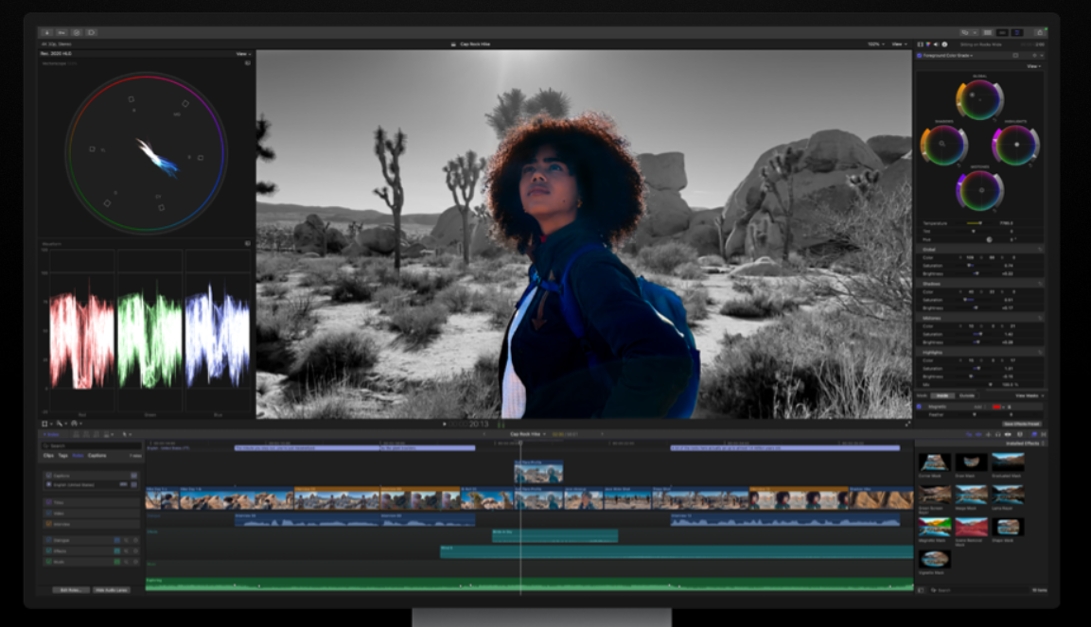Open the Audio inspector speaker icon
Image resolution: width=1091 pixels, height=627 pixels.
(936, 44)
